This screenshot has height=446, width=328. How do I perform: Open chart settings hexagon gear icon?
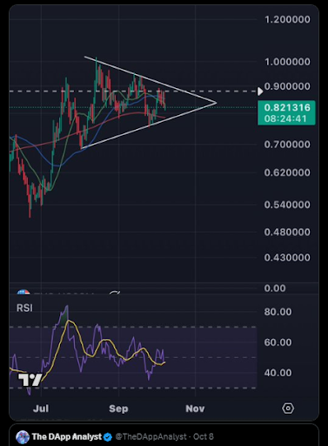[x=288, y=408]
